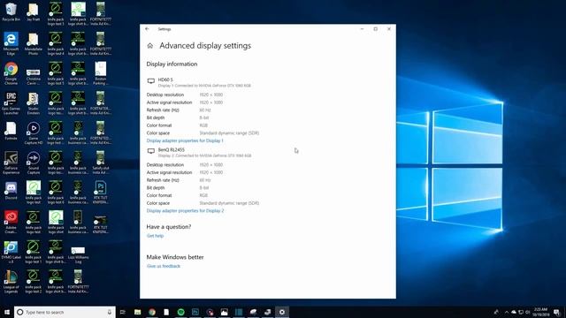Open the Photos app taskbar icon
Image resolution: width=566 pixels, height=318 pixels.
tap(224, 312)
